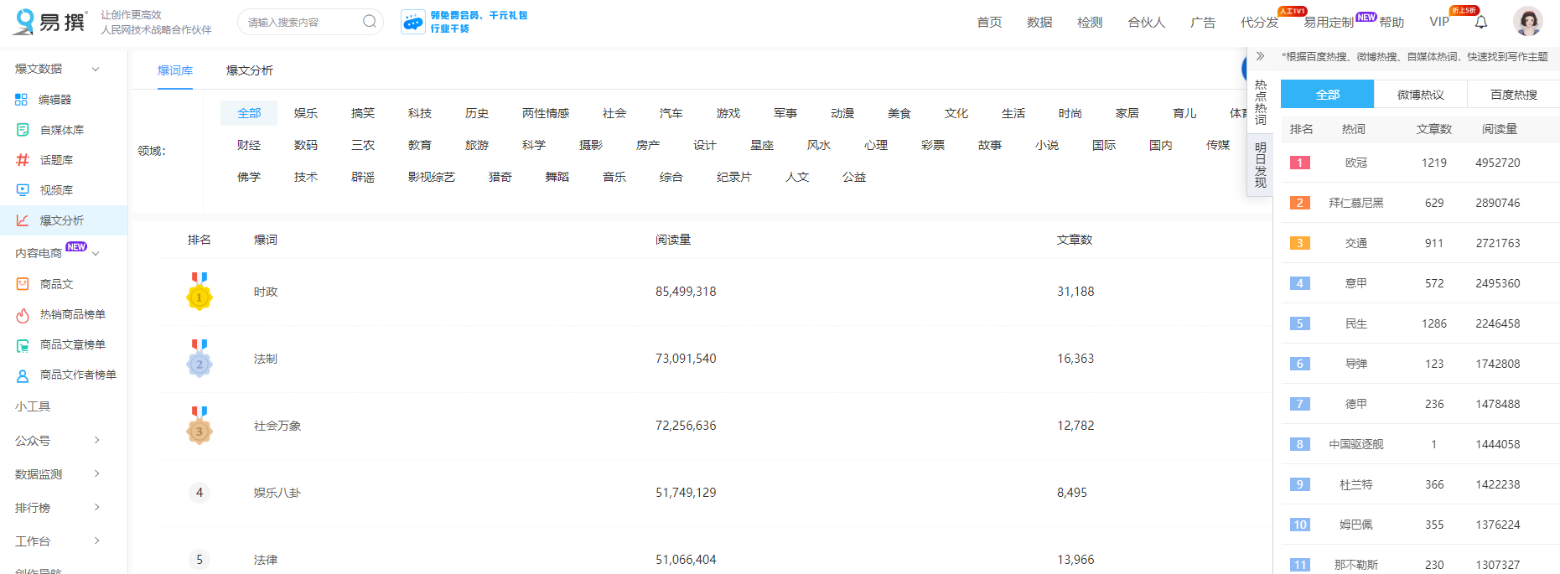Filter by the 科技 domain
The image size is (1560, 574).
click(x=420, y=113)
